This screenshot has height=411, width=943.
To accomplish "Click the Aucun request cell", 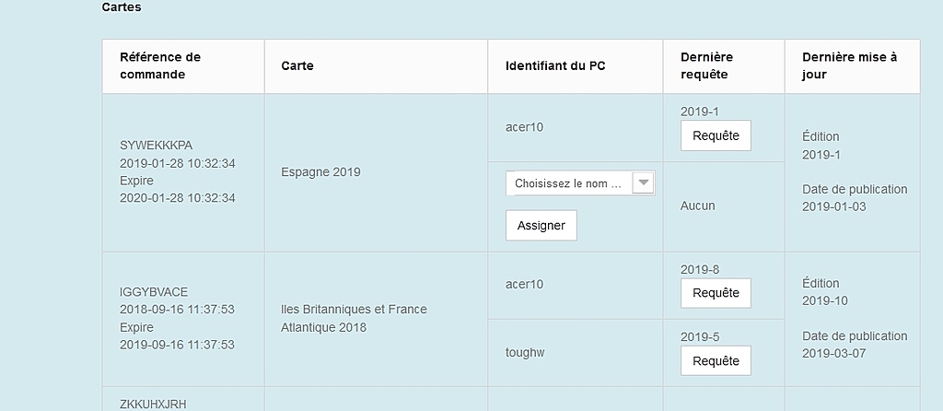I will (x=698, y=205).
